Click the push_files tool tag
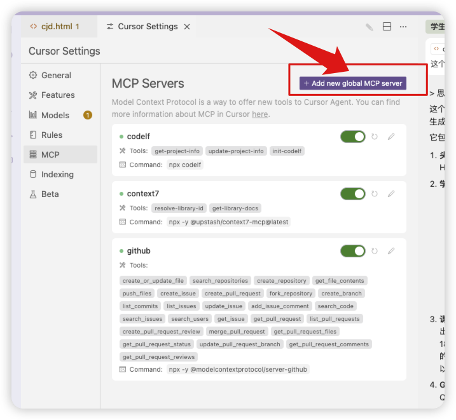Image resolution: width=456 pixels, height=420 pixels. (x=137, y=294)
